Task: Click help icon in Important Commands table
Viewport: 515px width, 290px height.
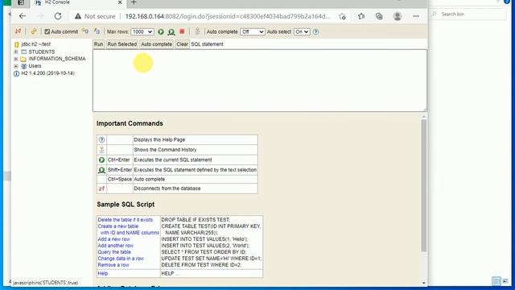Action: [x=102, y=139]
